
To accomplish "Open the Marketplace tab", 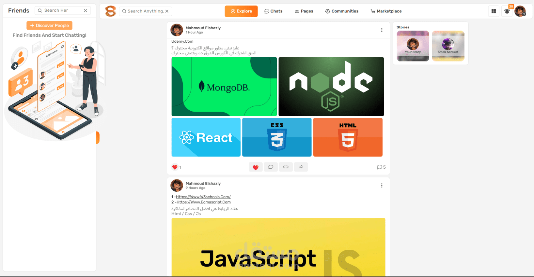I will coord(386,11).
